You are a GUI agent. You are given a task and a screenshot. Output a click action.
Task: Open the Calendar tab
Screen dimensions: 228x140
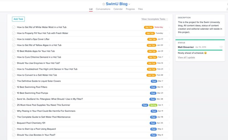click(x=118, y=9)
